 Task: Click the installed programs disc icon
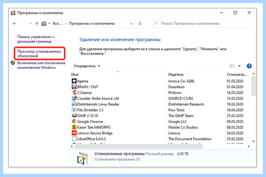(82, 158)
